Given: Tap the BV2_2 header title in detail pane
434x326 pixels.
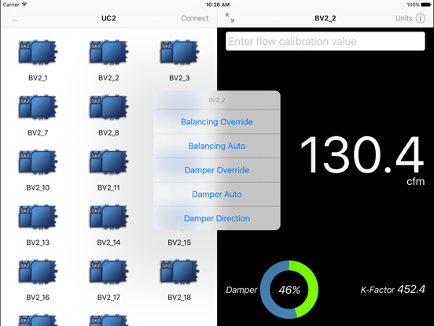Looking at the screenshot, I should (x=325, y=18).
